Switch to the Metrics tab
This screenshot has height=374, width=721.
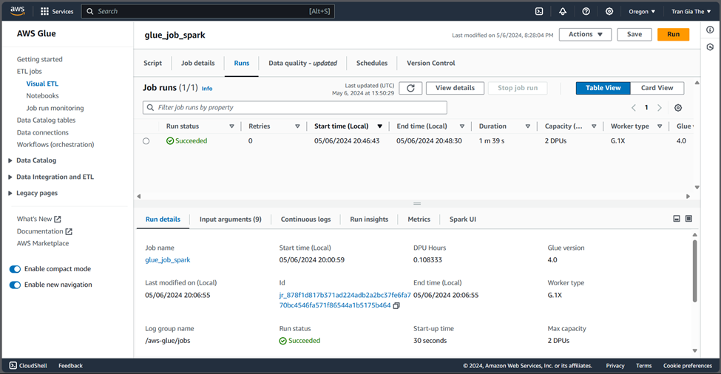[x=419, y=220]
